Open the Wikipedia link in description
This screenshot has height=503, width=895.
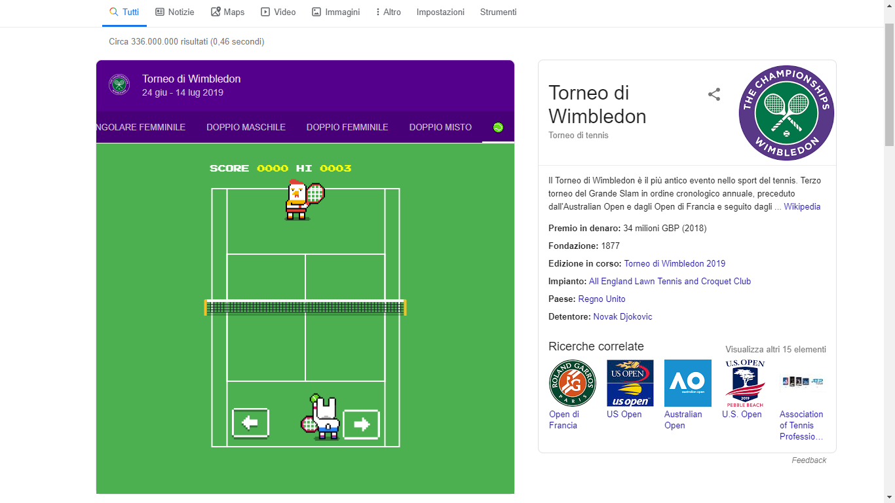(802, 206)
